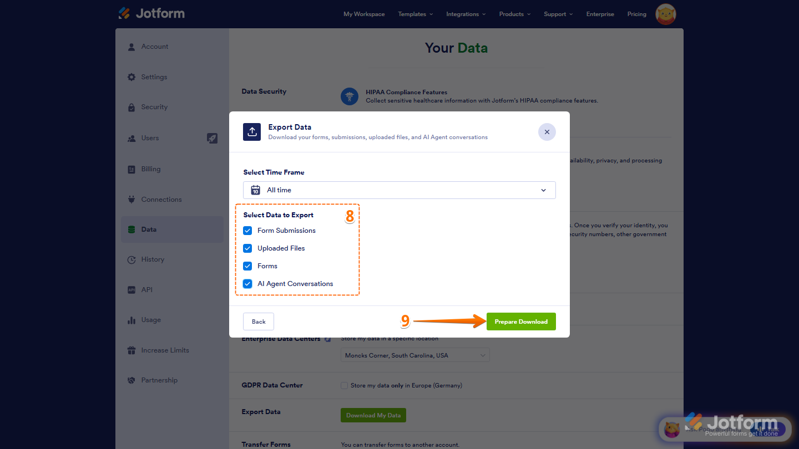The height and width of the screenshot is (449, 799).
Task: Click the Increase Limits gift icon
Action: (x=132, y=350)
